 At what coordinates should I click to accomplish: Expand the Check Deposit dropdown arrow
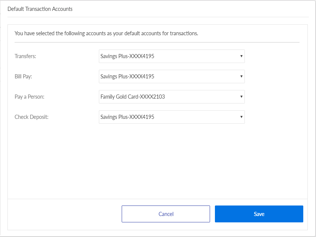[x=241, y=117]
